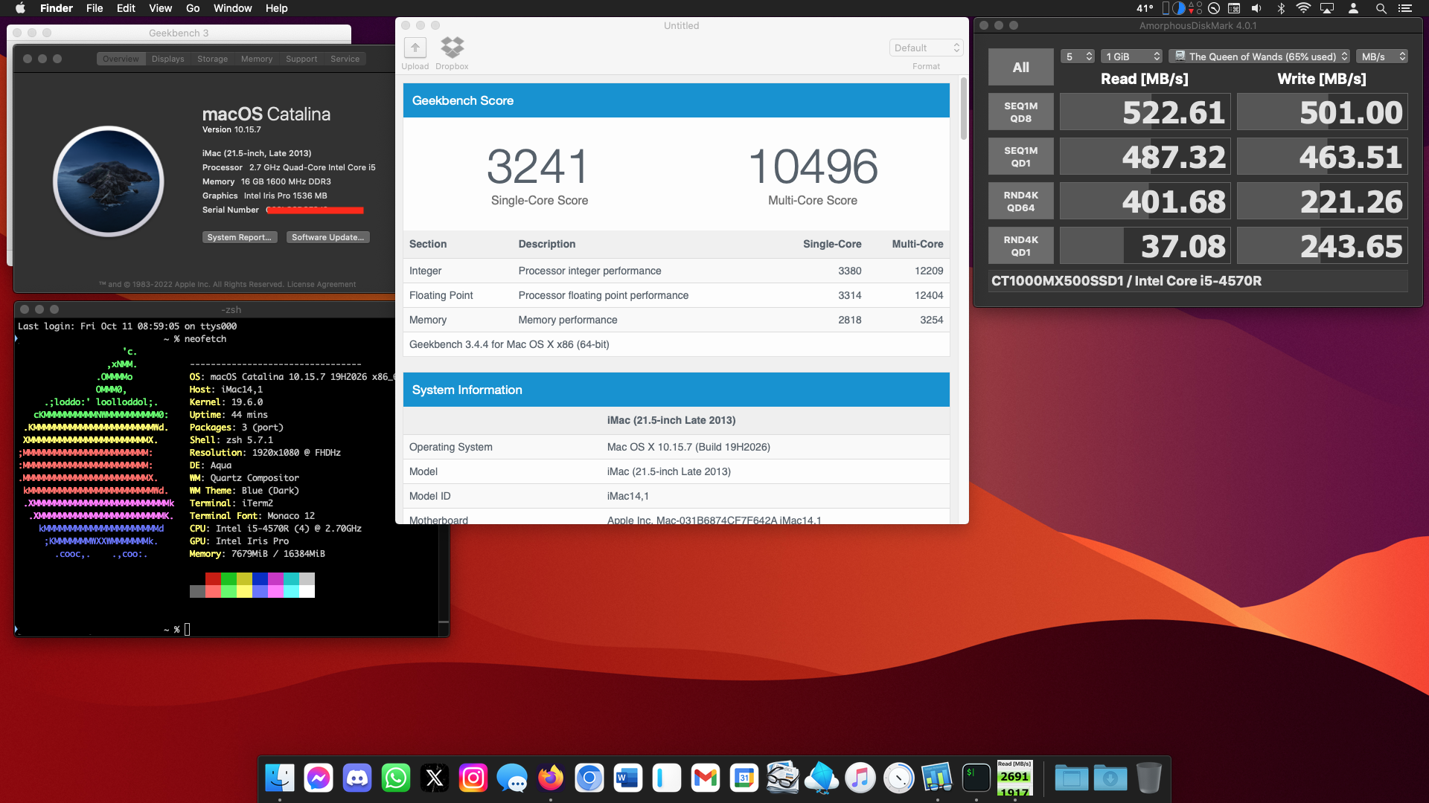
Task: Run the SEQ1M QD1 test
Action: (x=1021, y=157)
